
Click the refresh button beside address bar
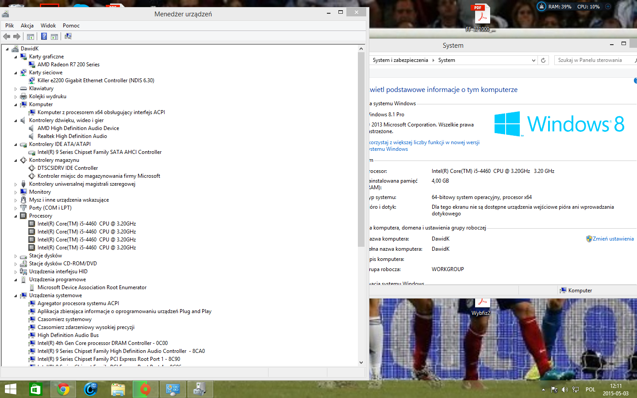tap(543, 60)
